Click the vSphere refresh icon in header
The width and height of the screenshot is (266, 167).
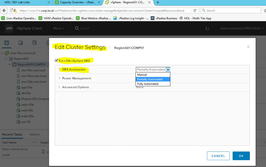pos(207,29)
